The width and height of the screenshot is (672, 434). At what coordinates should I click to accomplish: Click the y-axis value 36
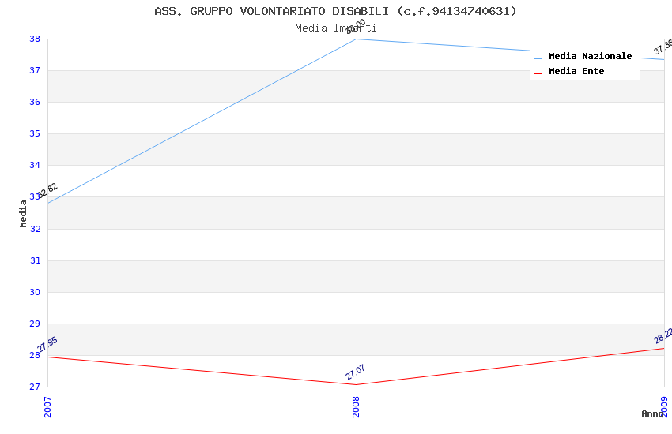point(35,103)
